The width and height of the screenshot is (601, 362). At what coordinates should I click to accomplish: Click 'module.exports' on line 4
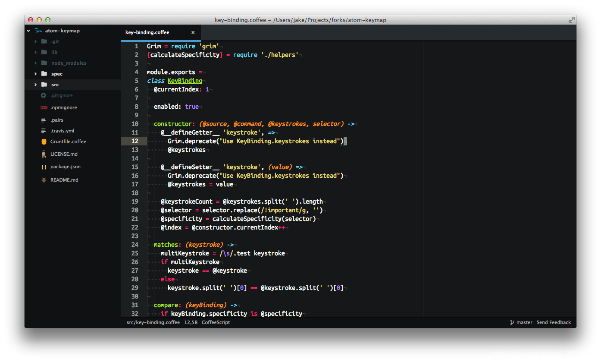tap(171, 72)
